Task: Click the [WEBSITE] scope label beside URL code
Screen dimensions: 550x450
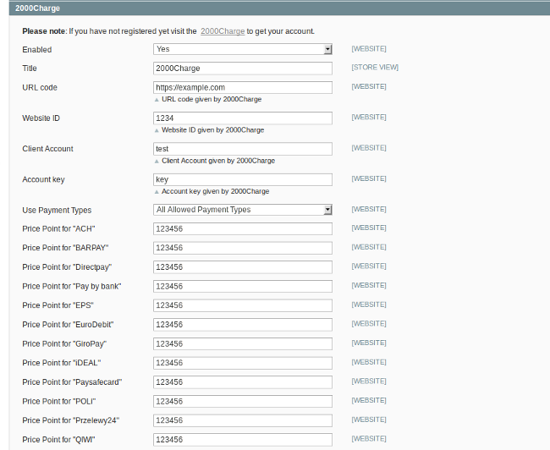Action: 369,86
